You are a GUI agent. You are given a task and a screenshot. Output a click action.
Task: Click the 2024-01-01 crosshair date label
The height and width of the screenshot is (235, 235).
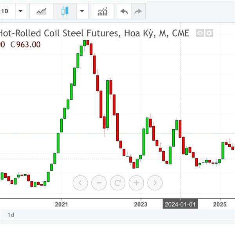point(180,204)
